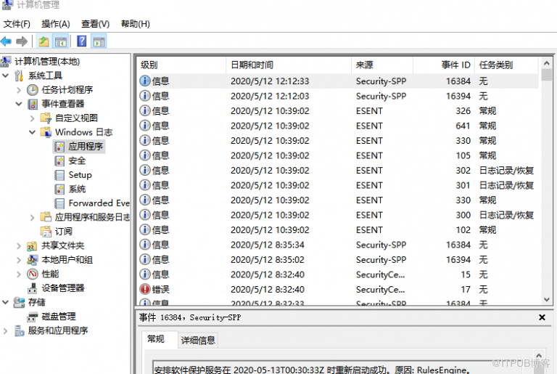Expand the 任务计划程序 node
557x374 pixels.
tap(19, 90)
